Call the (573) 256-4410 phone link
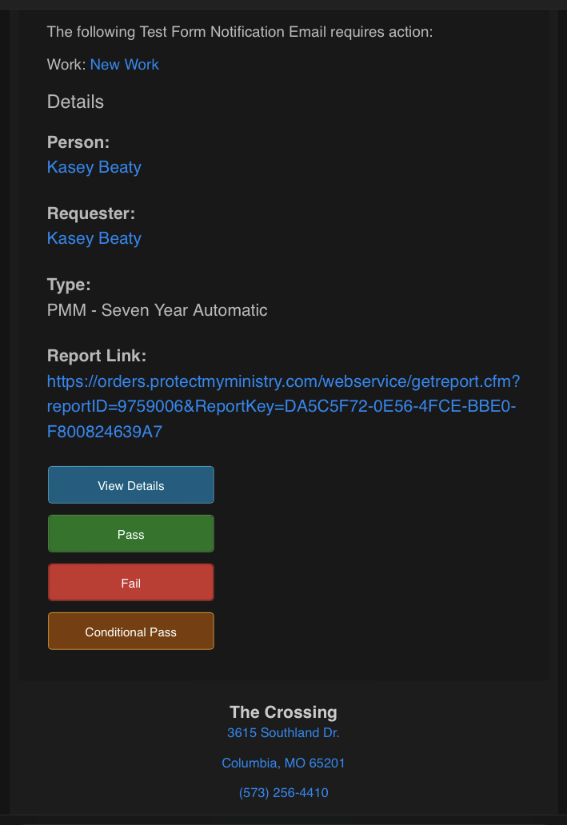The width and height of the screenshot is (567, 825). (283, 793)
